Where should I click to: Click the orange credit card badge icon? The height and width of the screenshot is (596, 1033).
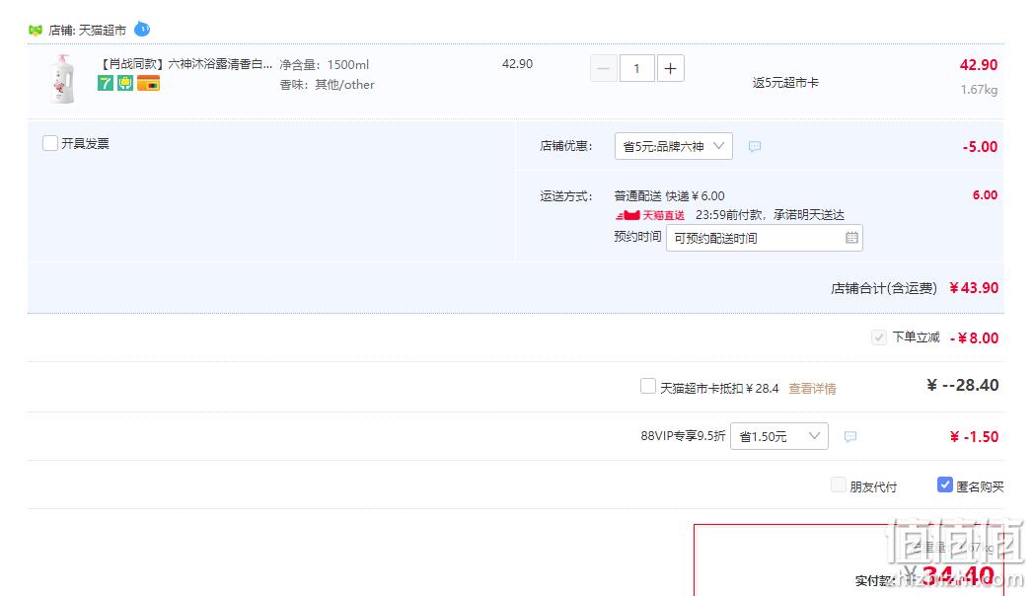(x=148, y=84)
